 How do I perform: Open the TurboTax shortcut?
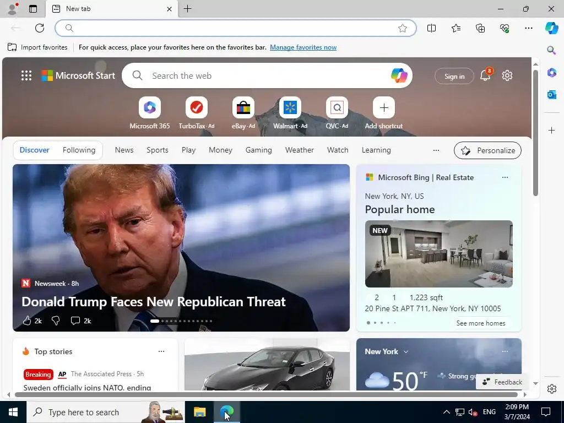click(197, 113)
